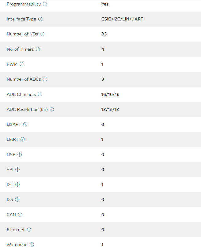Screen dimensions: 201x248
Task: Click the info icon beside Programmability
Action: 45,4
